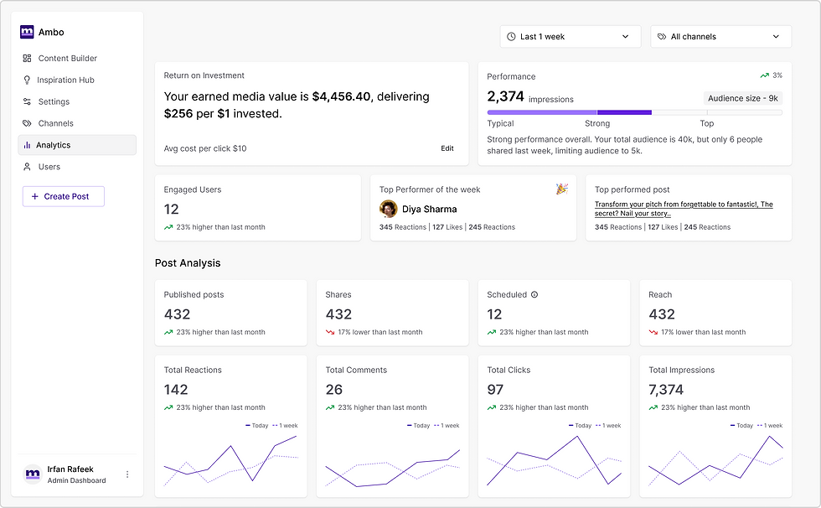Toggle 1 week legend in Total Impressions chart
Screen dimensions: 821x508
770,425
